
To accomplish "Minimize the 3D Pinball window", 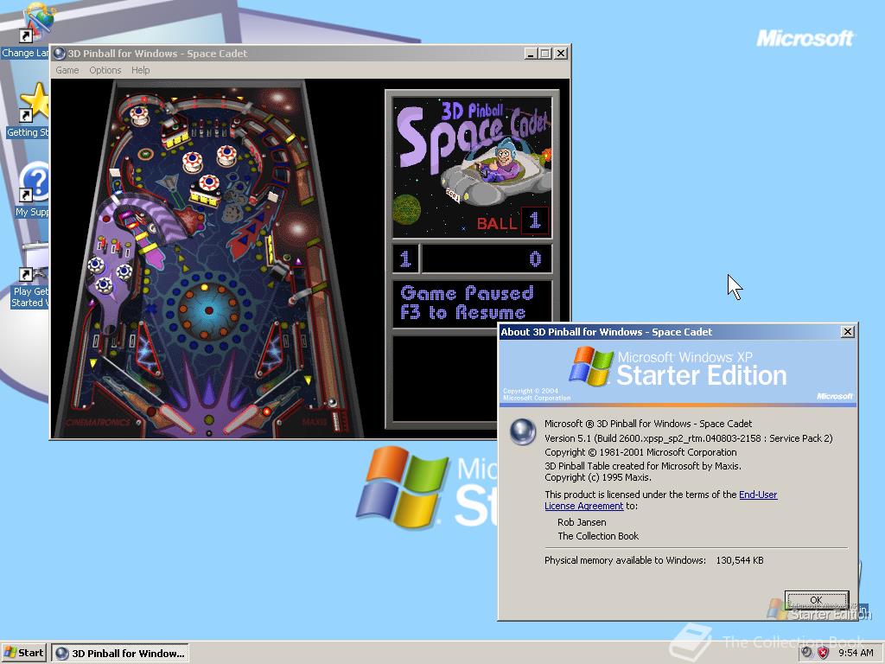I will point(530,53).
